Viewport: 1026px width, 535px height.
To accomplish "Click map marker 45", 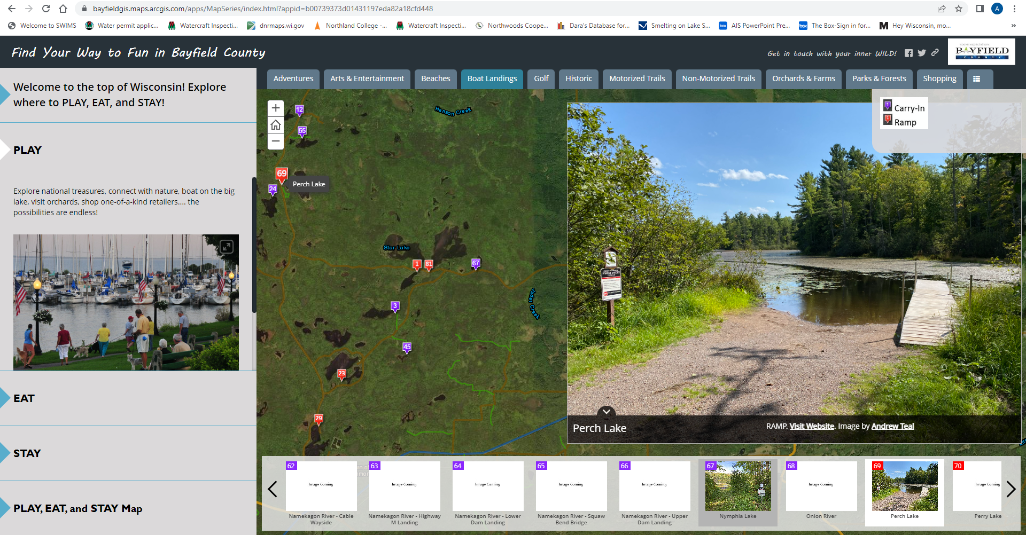I will click(x=407, y=348).
